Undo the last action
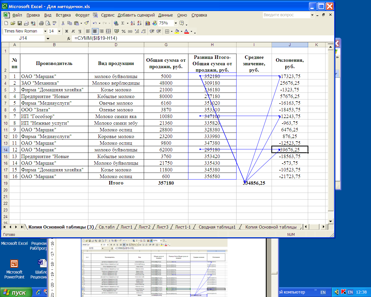 click(95, 23)
